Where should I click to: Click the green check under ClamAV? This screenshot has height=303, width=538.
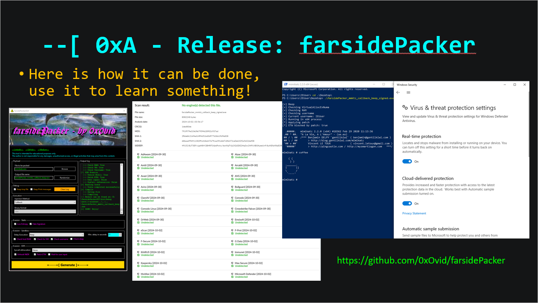(x=139, y=201)
